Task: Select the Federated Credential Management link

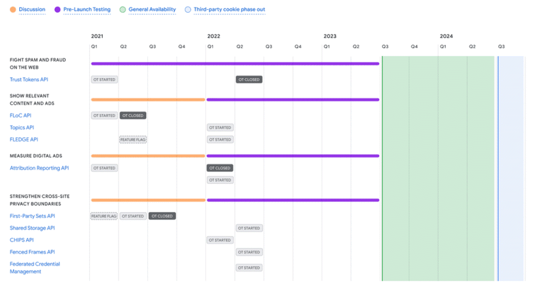Action: (34, 268)
